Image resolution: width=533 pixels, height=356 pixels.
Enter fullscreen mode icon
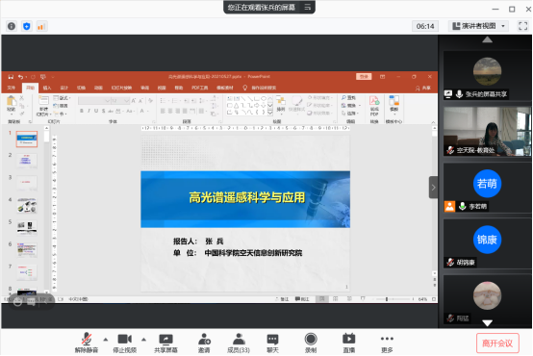(x=522, y=26)
